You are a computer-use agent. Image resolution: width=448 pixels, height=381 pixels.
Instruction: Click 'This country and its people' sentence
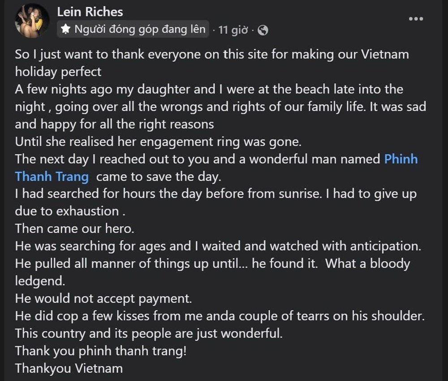pos(149,334)
